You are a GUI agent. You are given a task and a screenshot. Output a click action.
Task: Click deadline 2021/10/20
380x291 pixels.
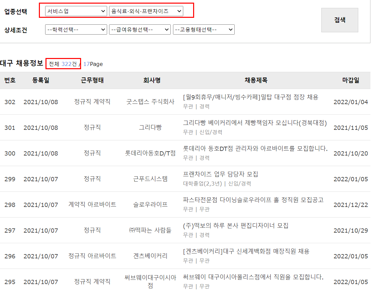click(351, 153)
